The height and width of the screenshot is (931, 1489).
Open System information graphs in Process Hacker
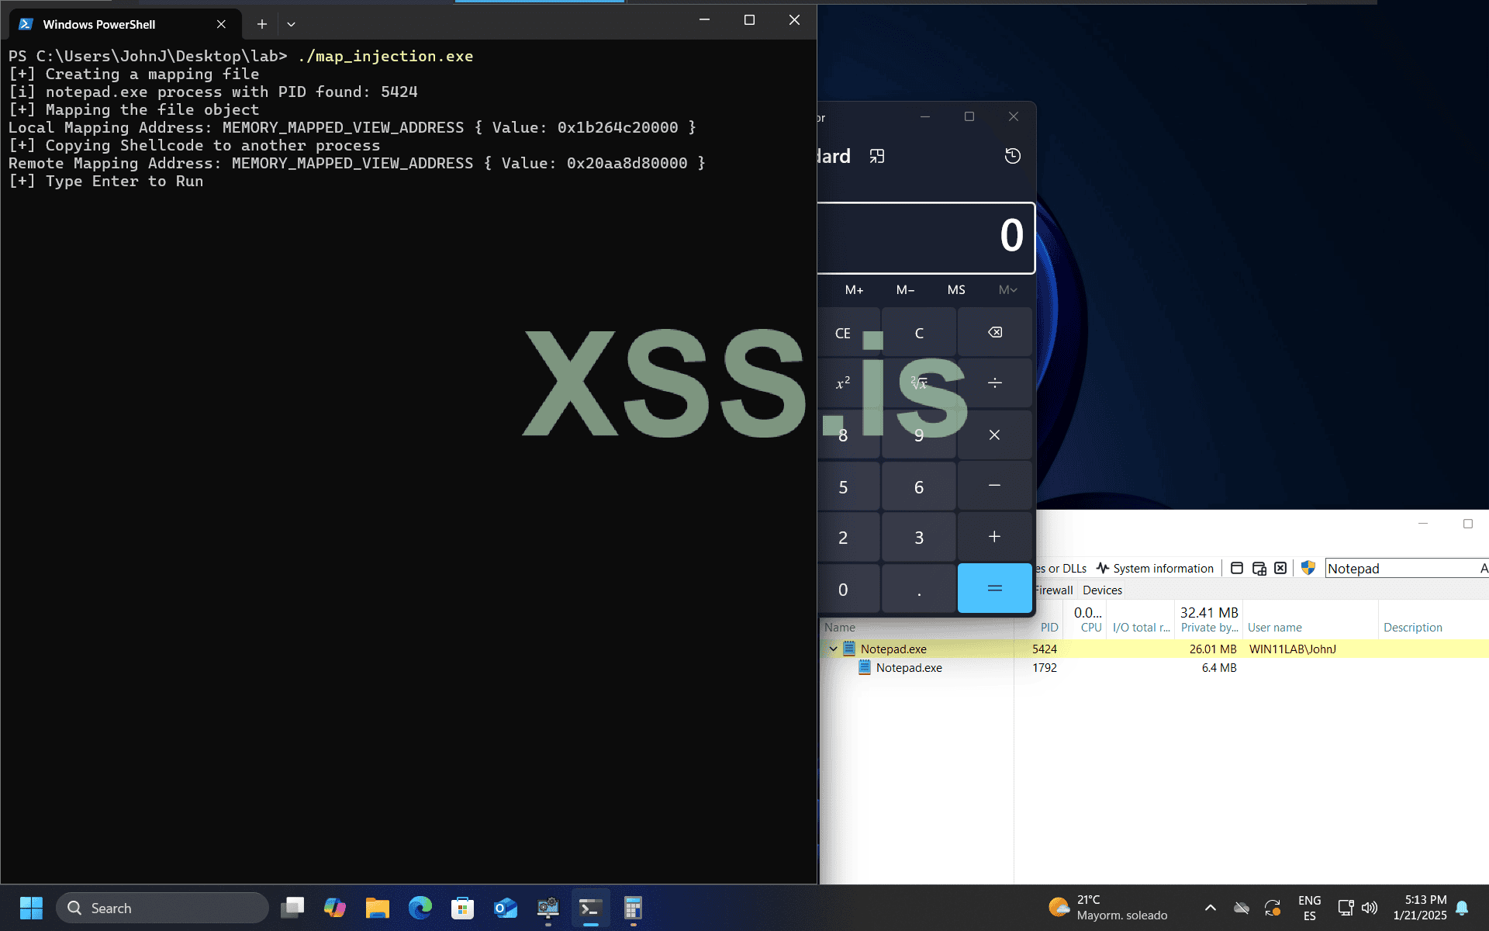coord(1156,568)
